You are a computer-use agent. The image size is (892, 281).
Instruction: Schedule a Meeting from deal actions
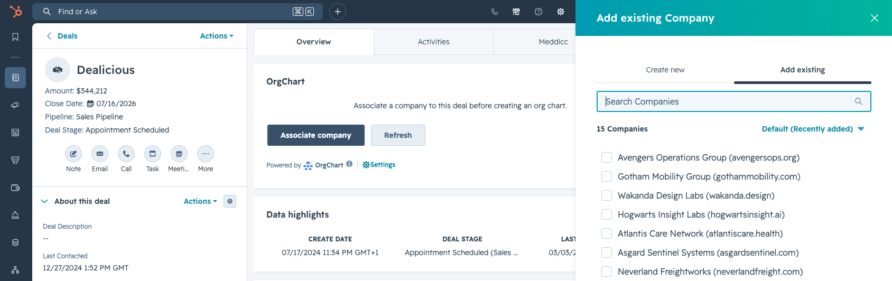pyautogui.click(x=179, y=154)
